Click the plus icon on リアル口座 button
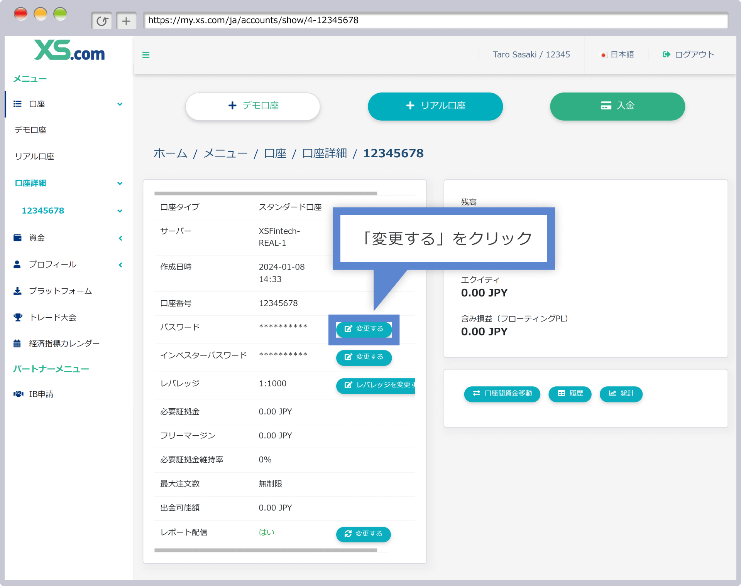 (x=410, y=105)
